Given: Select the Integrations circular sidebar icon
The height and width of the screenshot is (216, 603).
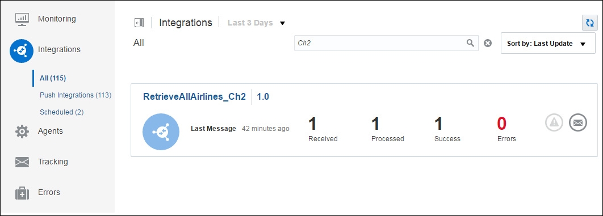Looking at the screenshot, I should [x=22, y=50].
